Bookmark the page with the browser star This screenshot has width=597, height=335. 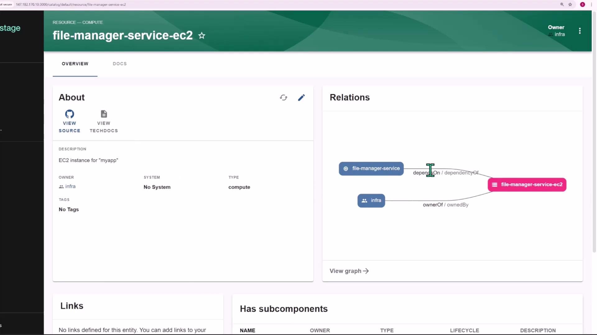pos(570,4)
